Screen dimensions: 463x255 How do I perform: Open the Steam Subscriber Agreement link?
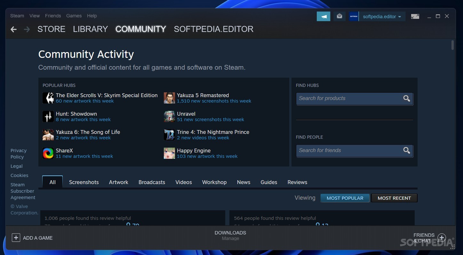22,191
